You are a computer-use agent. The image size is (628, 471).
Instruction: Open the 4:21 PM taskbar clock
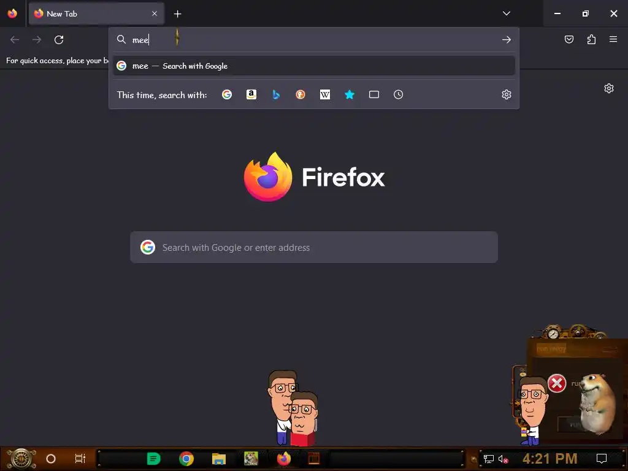[x=549, y=459]
